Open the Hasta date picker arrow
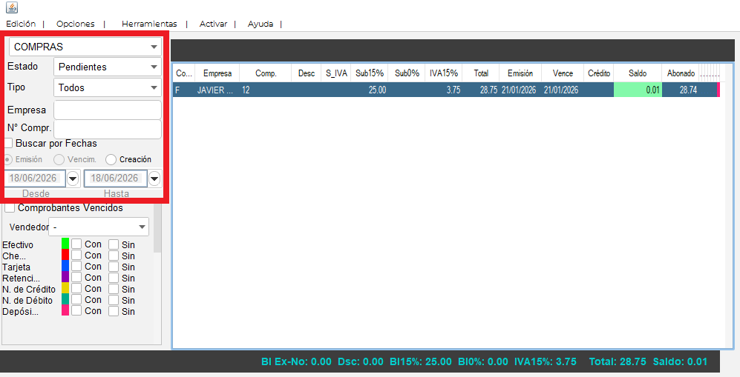The width and height of the screenshot is (740, 377). pyautogui.click(x=154, y=179)
